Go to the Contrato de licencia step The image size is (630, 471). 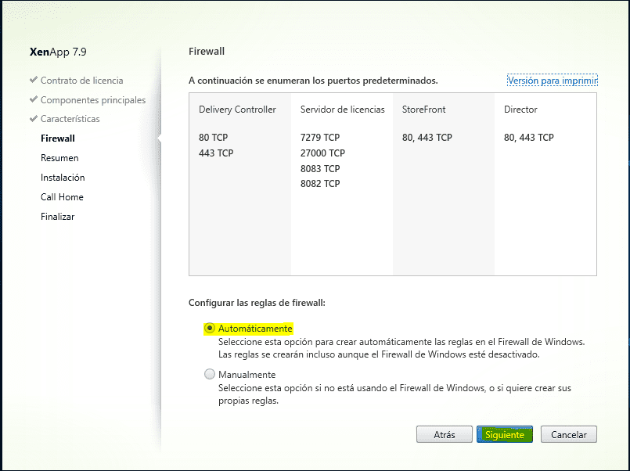pyautogui.click(x=81, y=80)
